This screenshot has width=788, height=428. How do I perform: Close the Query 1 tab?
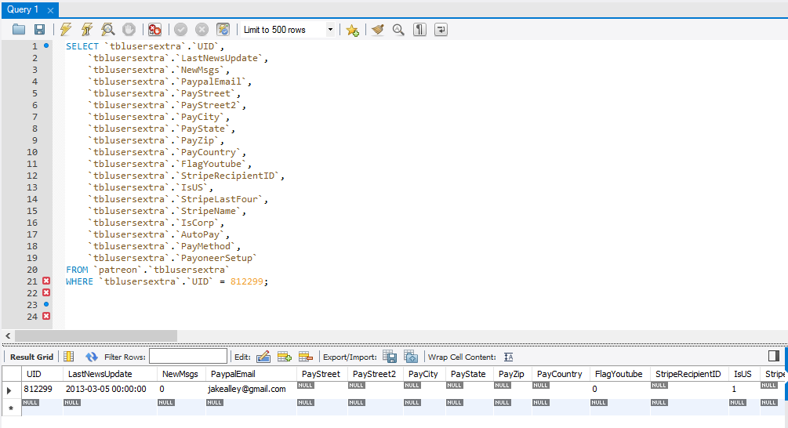(50, 10)
